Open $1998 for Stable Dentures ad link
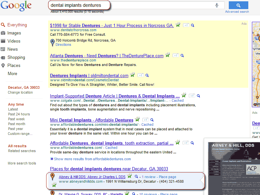Screen dimensions: 260x195 (x=112, y=26)
